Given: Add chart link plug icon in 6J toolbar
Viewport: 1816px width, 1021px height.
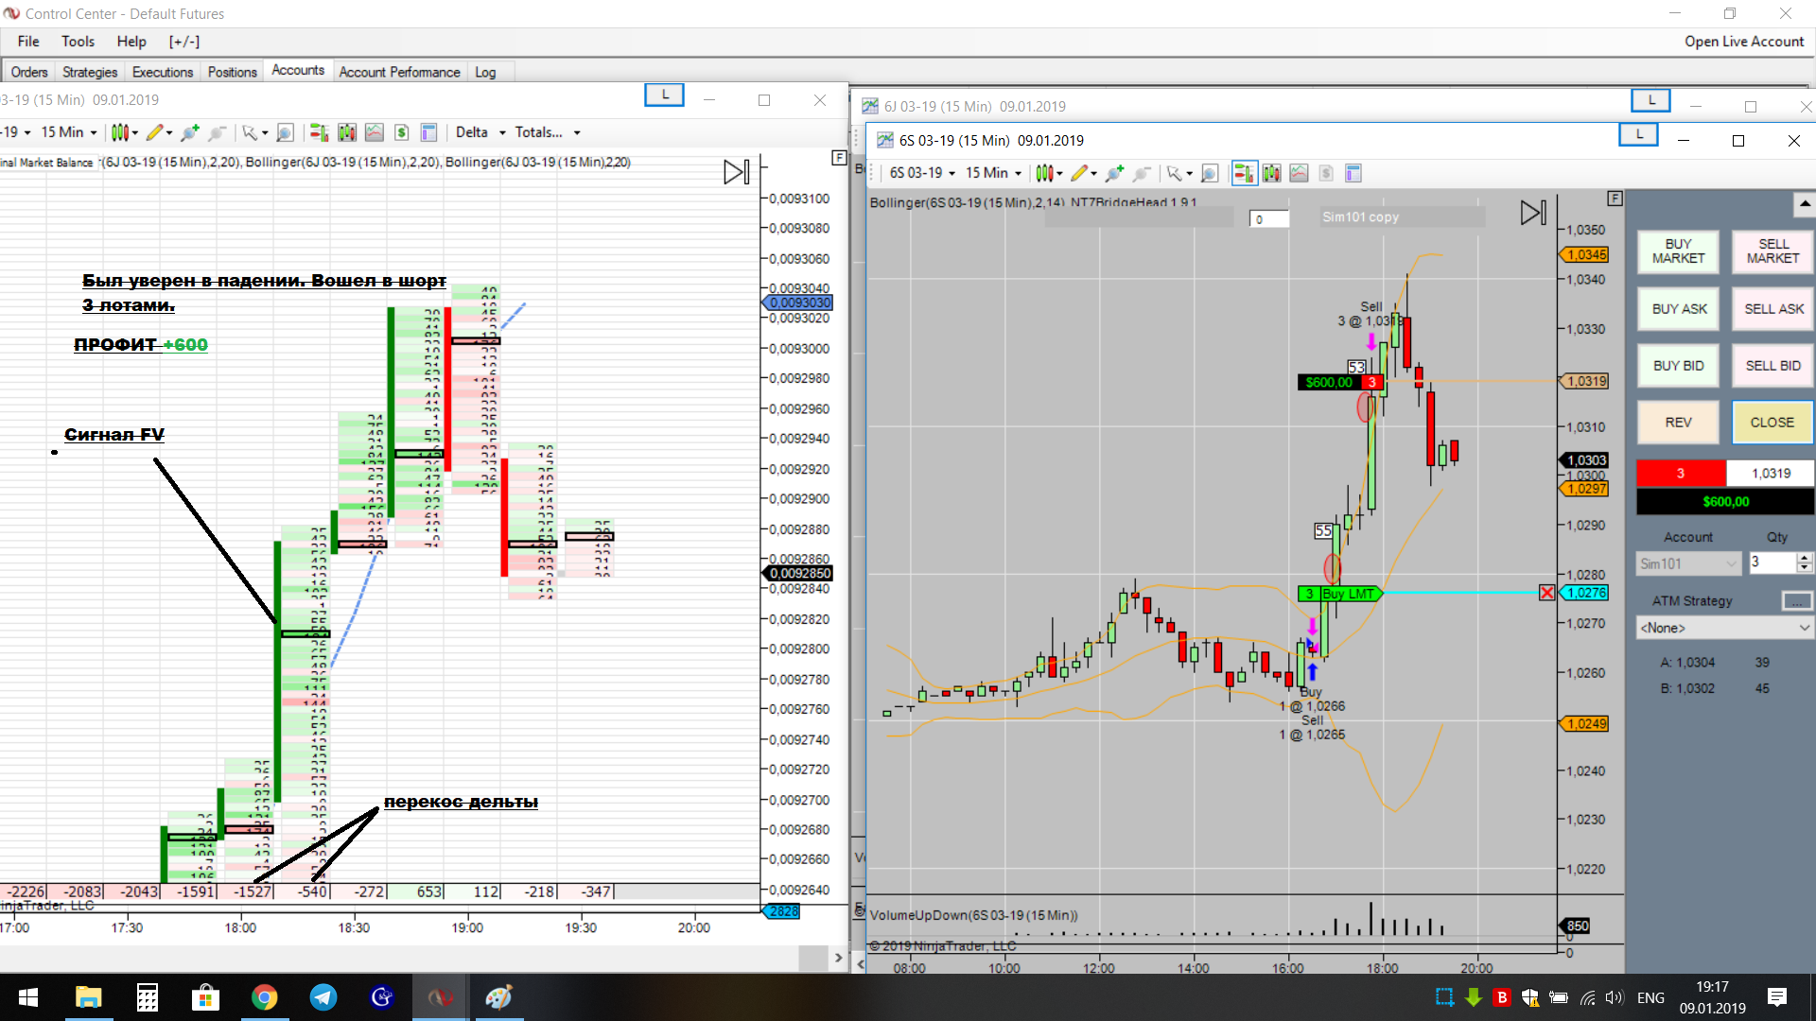Looking at the screenshot, I should 189,132.
